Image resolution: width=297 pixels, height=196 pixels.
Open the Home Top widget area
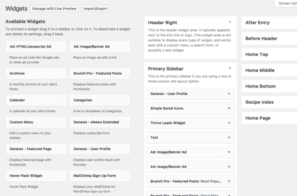pos(269,54)
